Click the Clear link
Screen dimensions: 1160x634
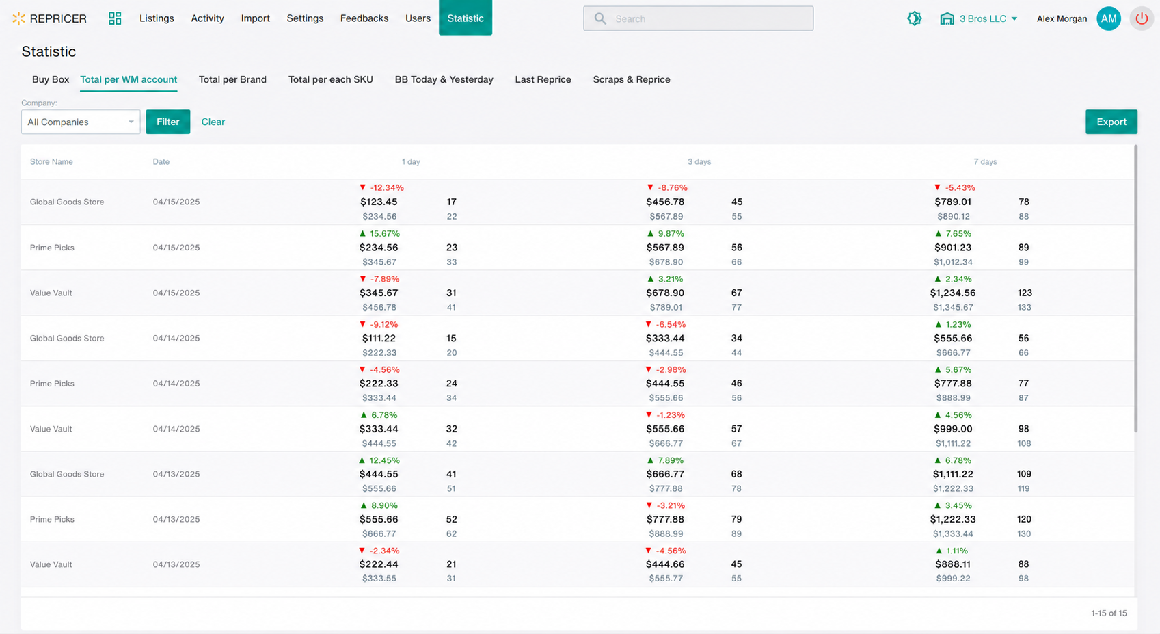(213, 122)
